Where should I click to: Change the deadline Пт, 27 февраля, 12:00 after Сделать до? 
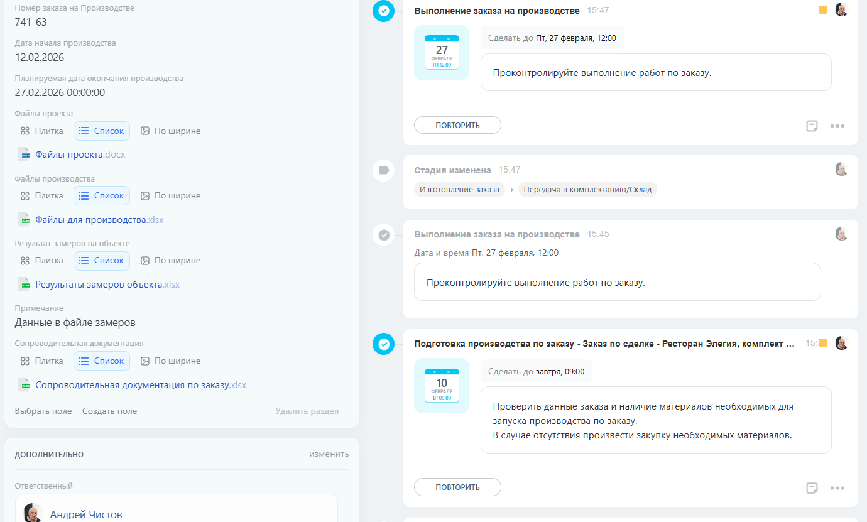click(576, 38)
